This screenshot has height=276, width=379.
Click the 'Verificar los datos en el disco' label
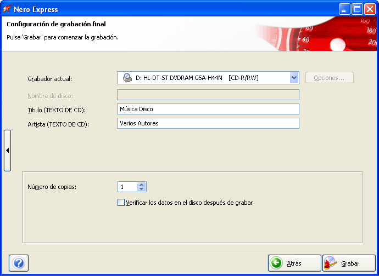coord(189,203)
